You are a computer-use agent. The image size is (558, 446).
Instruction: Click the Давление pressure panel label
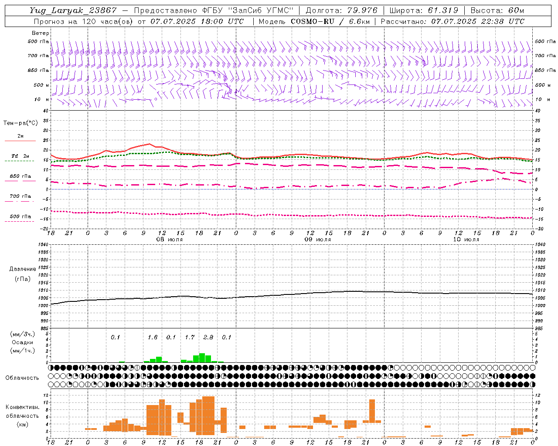[23, 269]
